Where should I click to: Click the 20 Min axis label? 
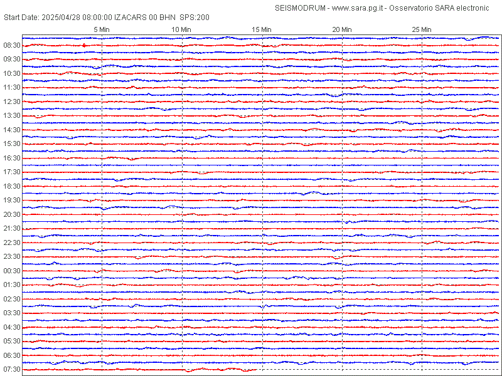(x=342, y=29)
